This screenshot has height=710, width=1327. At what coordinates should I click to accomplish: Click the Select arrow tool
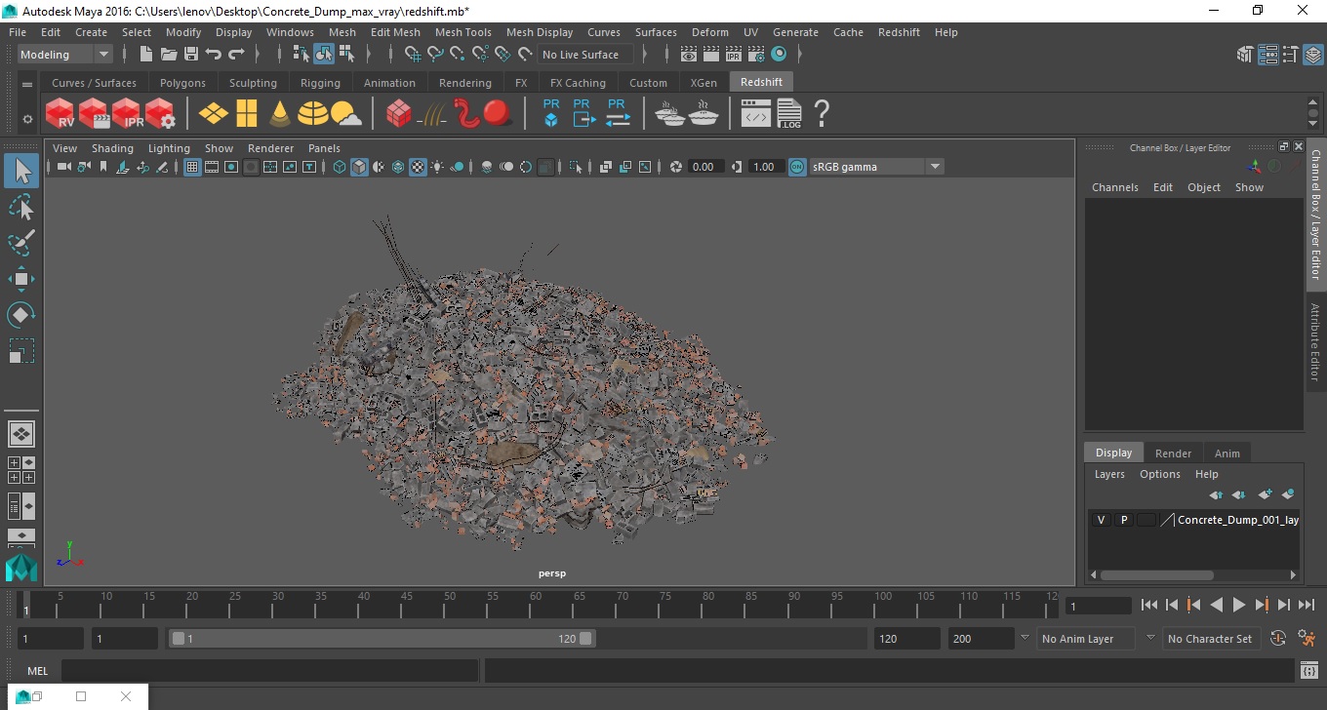point(21,171)
